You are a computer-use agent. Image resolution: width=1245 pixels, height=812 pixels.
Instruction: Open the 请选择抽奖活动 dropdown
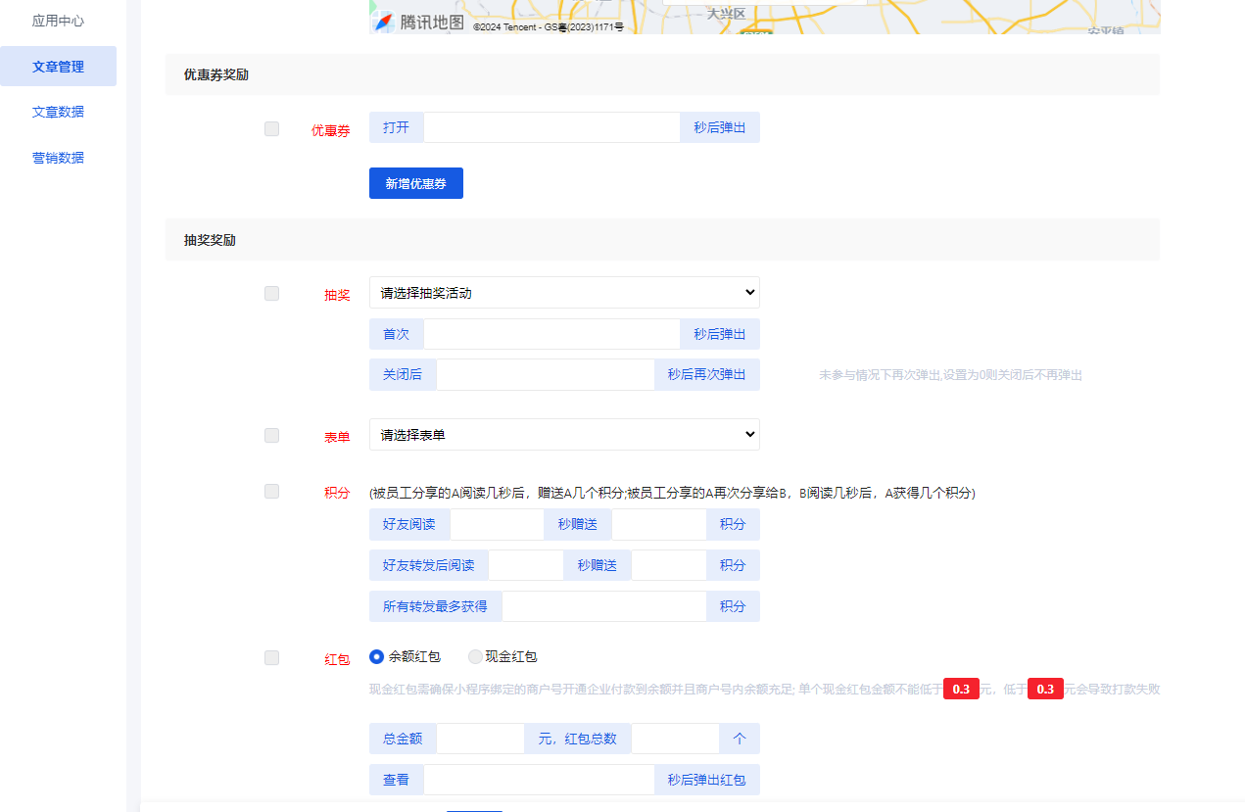point(564,292)
